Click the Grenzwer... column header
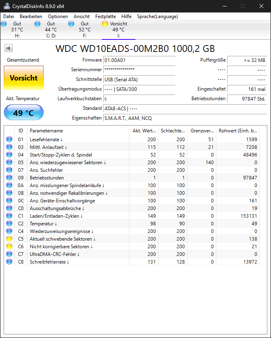This screenshot has width=271, height=338. (x=202, y=131)
